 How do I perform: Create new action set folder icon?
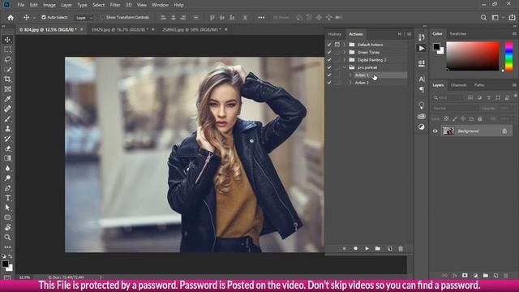pyautogui.click(x=378, y=249)
